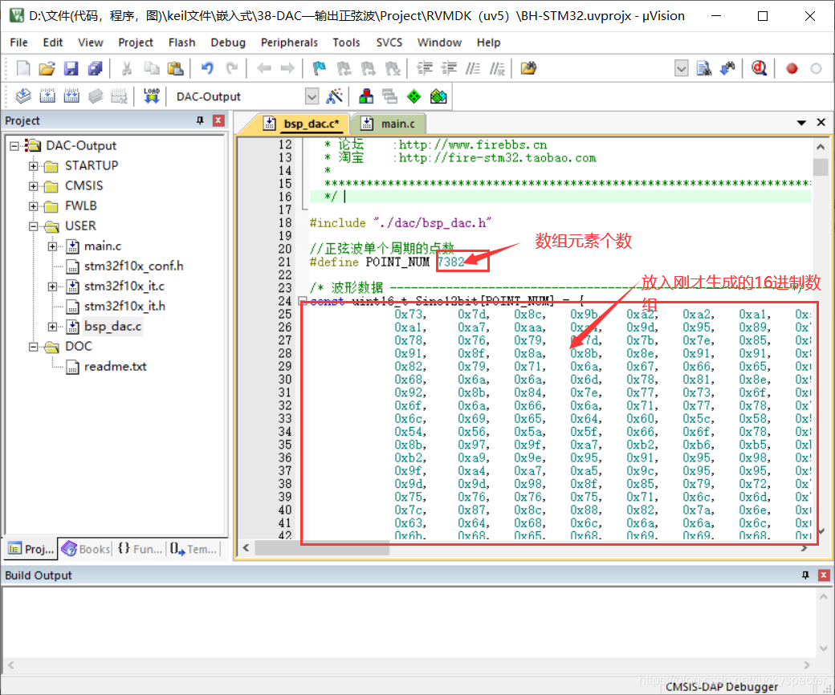835x695 pixels.
Task: Click the Save file icon
Action: pyautogui.click(x=71, y=68)
